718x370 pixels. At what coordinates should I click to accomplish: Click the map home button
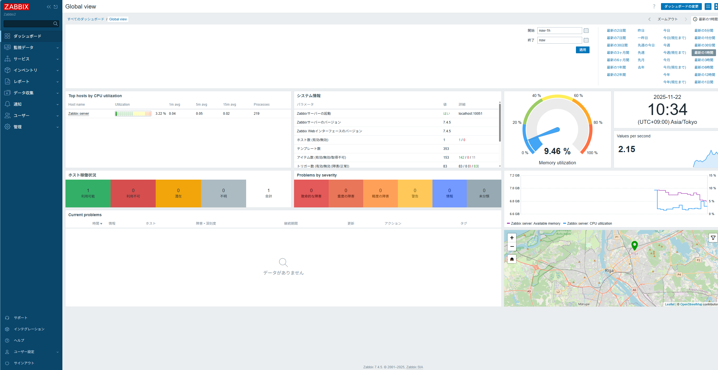pyautogui.click(x=512, y=259)
